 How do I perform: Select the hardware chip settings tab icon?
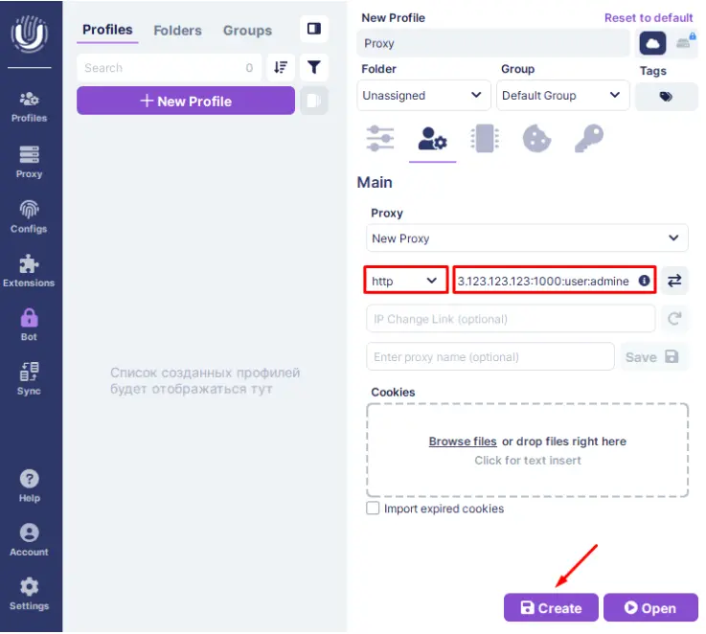tap(485, 140)
